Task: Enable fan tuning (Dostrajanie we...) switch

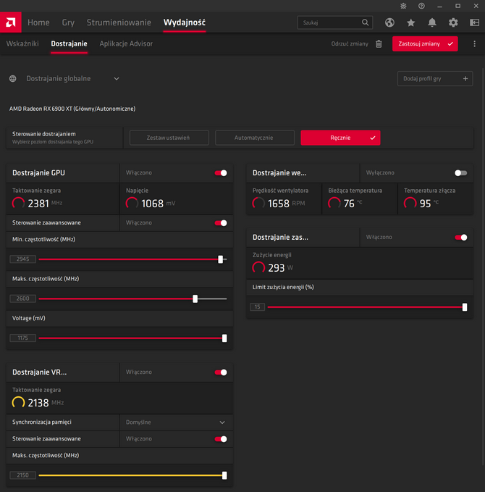Action: point(461,173)
